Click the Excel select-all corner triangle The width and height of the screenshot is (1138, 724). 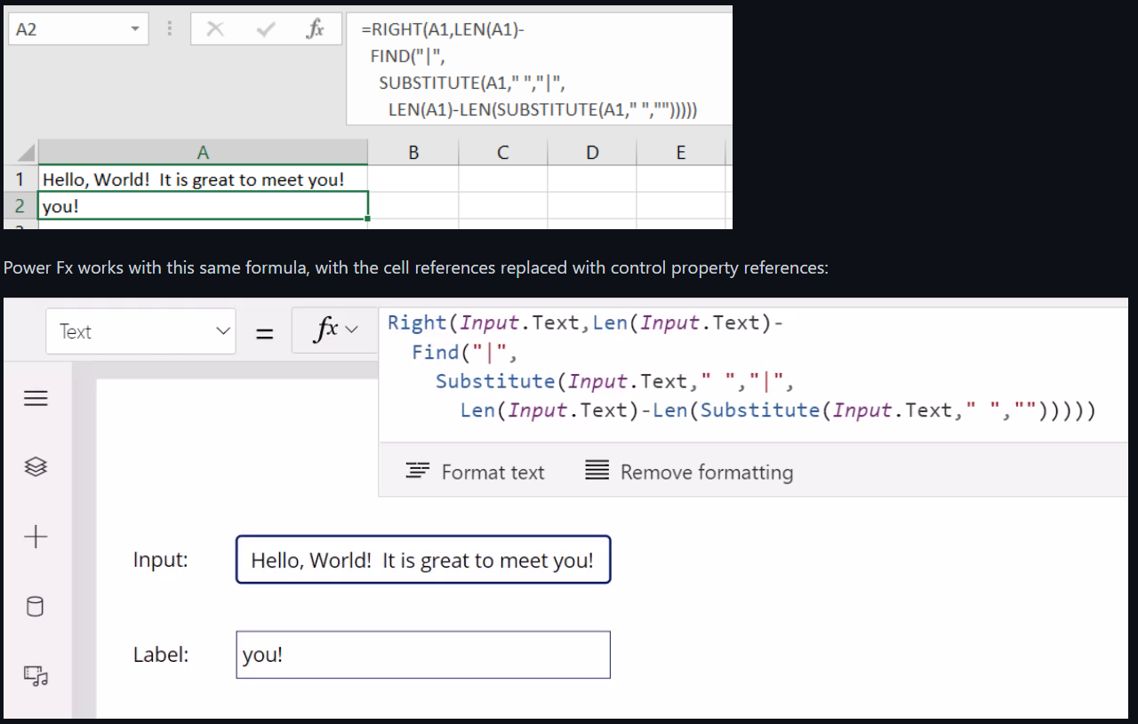tap(25, 153)
